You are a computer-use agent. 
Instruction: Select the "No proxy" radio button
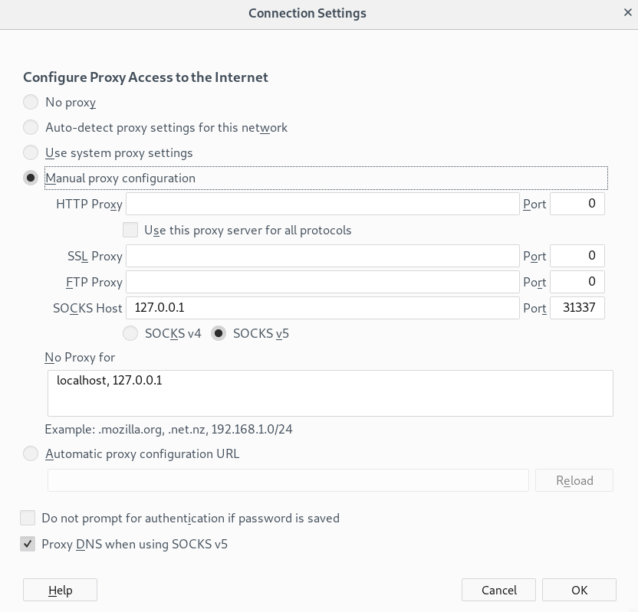[x=31, y=102]
